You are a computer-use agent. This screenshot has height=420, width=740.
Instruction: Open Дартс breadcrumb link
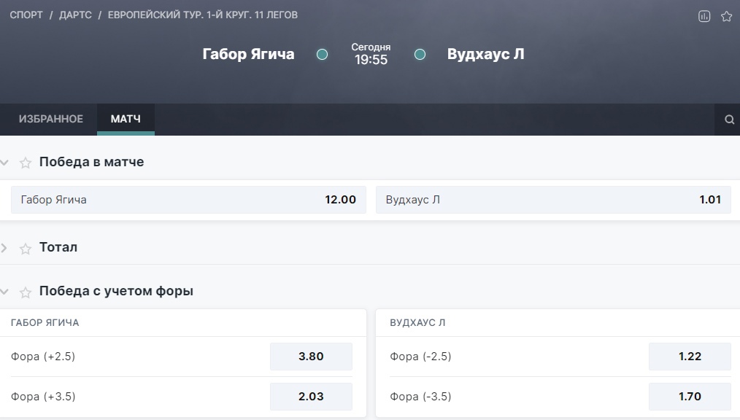75,15
